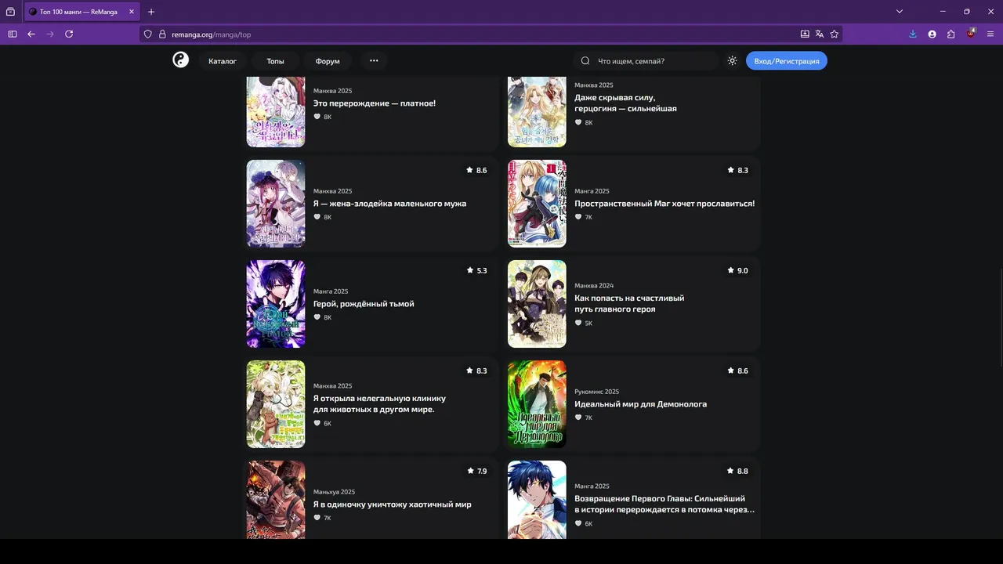Open the browser sidebar toggle icon
The image size is (1003, 564).
12,34
